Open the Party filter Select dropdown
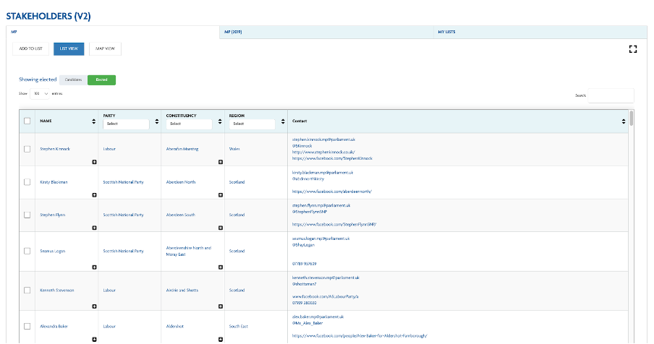 [126, 124]
